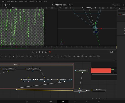Open the Media page

pyautogui.click(x=27, y=102)
